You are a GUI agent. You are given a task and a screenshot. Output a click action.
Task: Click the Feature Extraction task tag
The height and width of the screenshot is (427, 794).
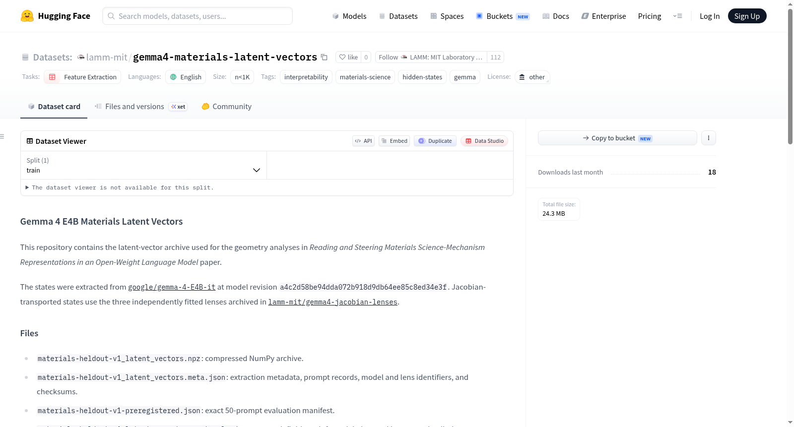[82, 77]
